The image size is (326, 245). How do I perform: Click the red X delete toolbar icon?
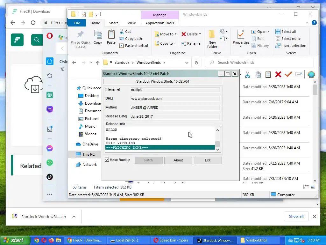point(278,74)
